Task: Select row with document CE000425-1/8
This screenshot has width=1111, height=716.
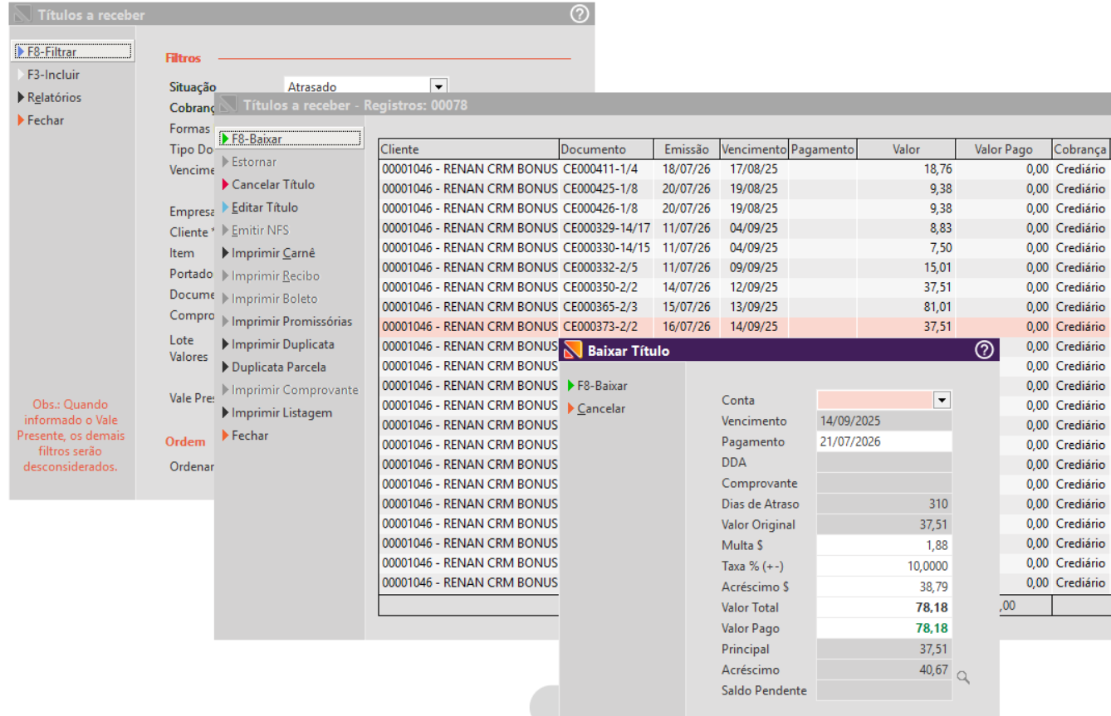Action: (744, 188)
